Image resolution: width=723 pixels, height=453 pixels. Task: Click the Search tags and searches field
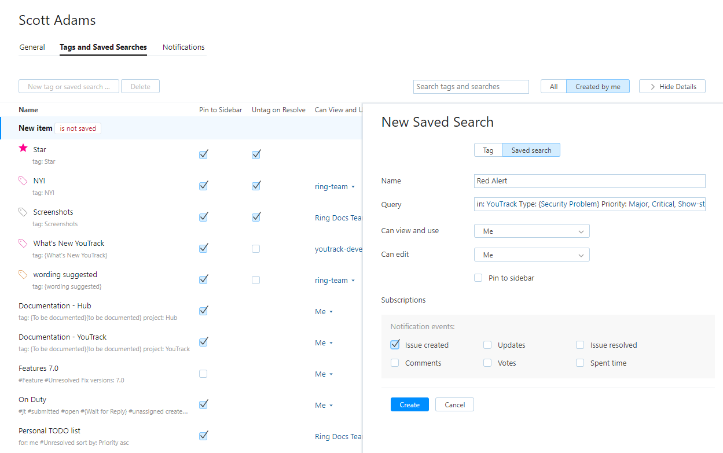coord(471,87)
